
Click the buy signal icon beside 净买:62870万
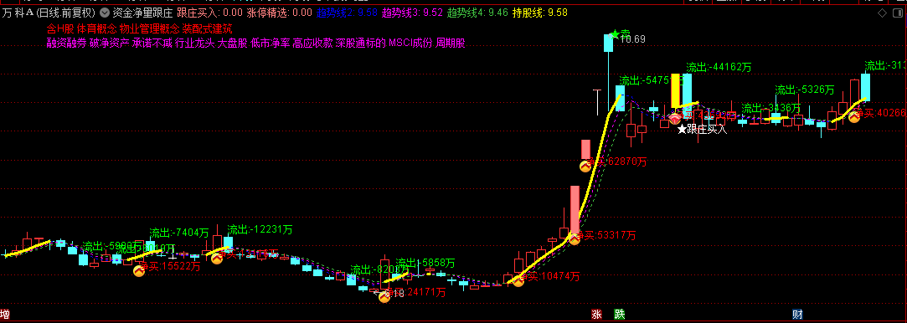(585, 166)
